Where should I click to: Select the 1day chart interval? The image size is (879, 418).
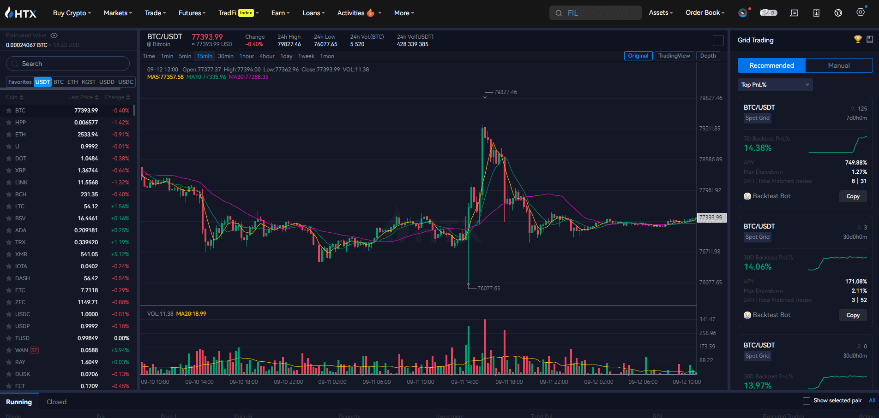[286, 56]
